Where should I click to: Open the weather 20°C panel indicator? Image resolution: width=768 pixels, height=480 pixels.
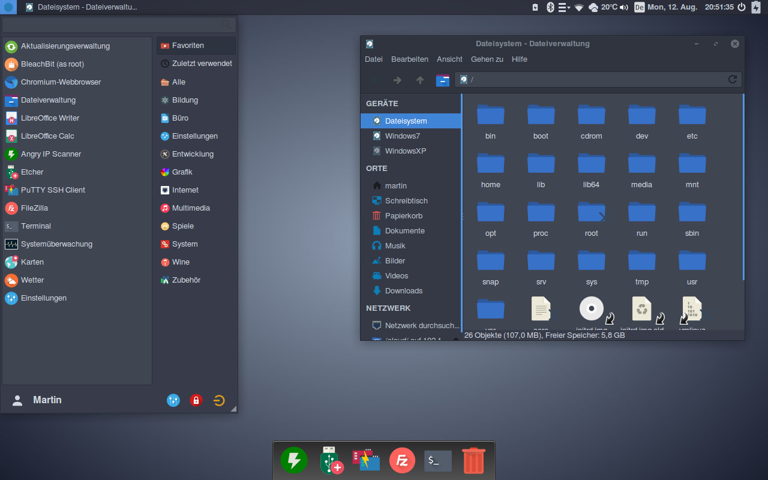click(x=602, y=7)
